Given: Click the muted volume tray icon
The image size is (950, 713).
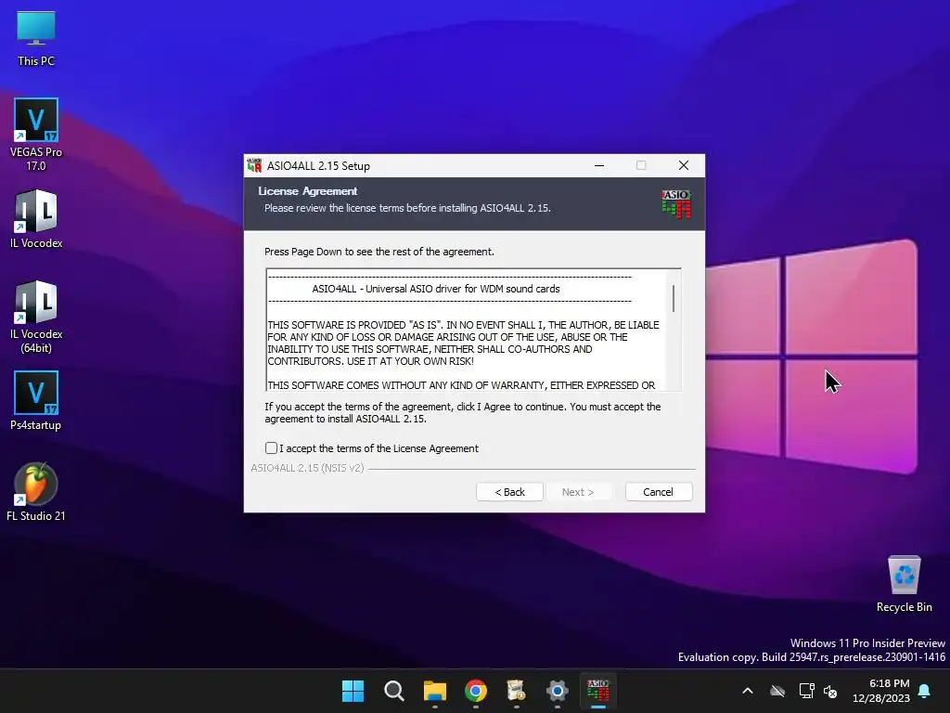Looking at the screenshot, I should [x=830, y=691].
